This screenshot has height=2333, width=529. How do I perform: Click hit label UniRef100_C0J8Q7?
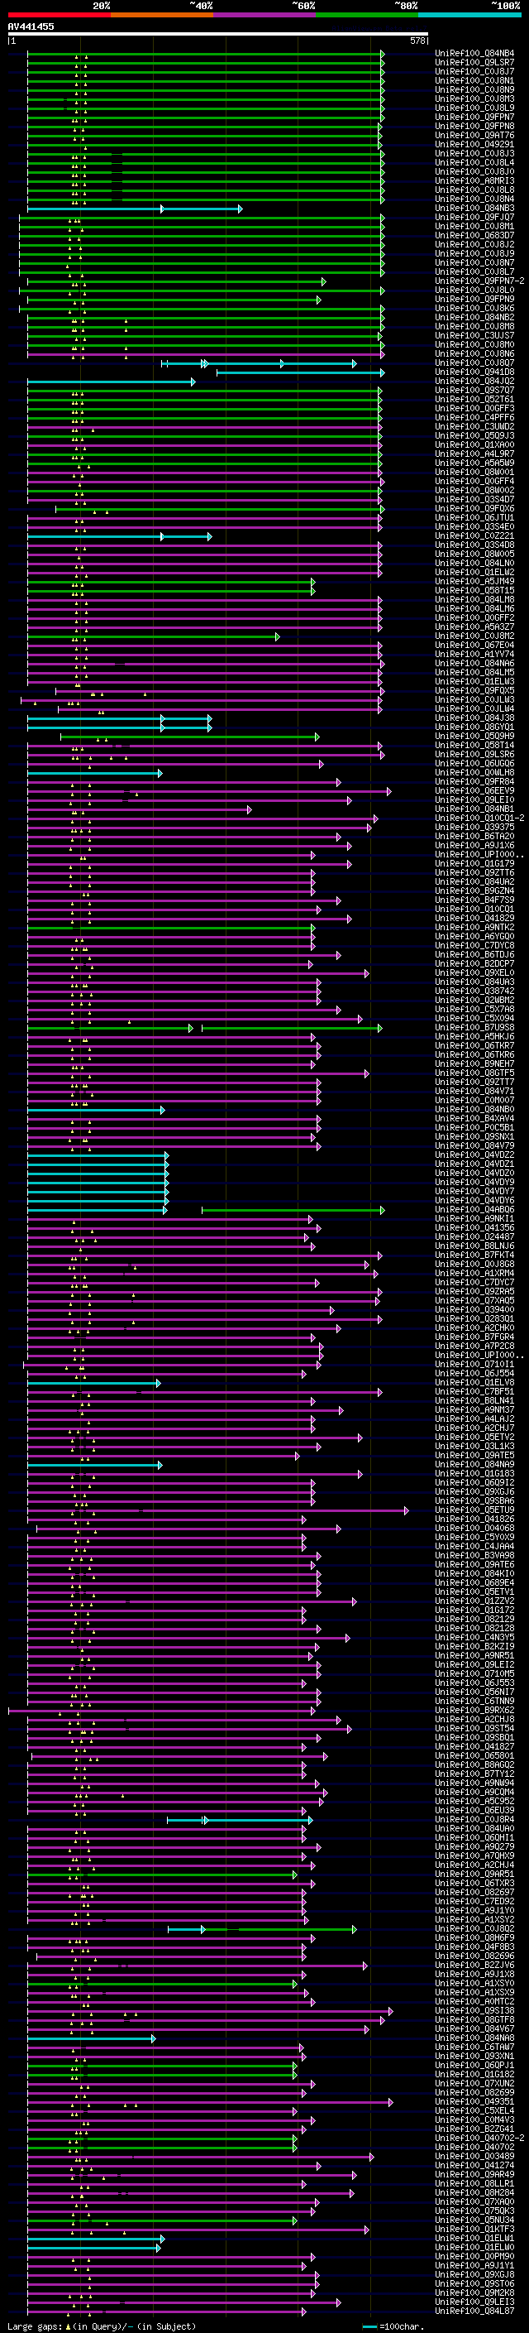tap(474, 363)
